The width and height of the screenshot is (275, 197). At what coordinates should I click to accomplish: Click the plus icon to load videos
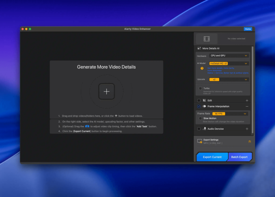coord(106,91)
